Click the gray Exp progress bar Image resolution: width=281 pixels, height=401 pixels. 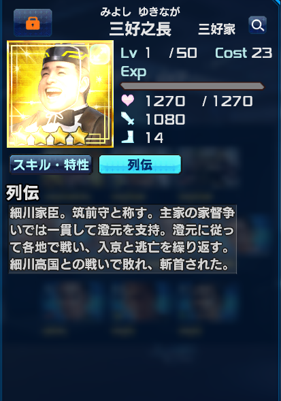pyautogui.click(x=193, y=86)
